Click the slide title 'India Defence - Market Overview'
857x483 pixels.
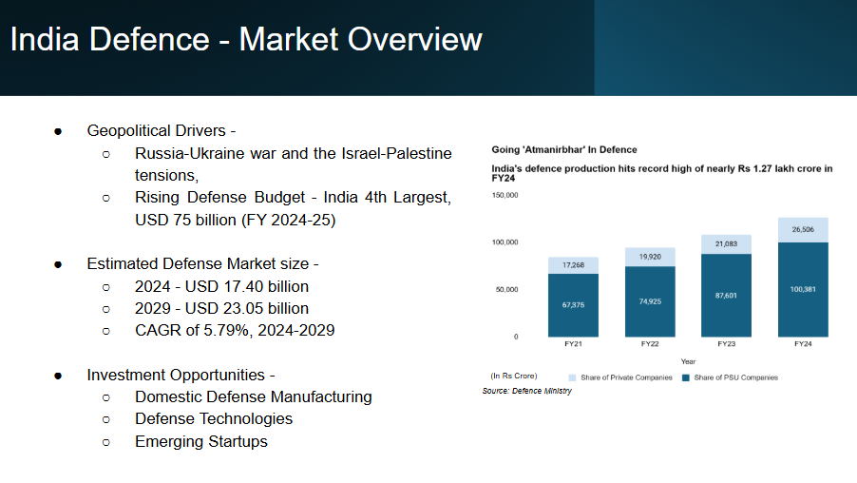point(246,39)
